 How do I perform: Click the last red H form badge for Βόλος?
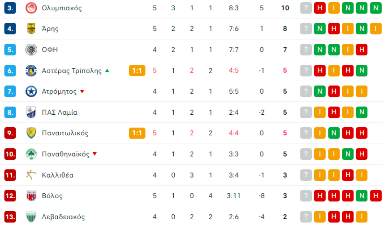point(376,196)
